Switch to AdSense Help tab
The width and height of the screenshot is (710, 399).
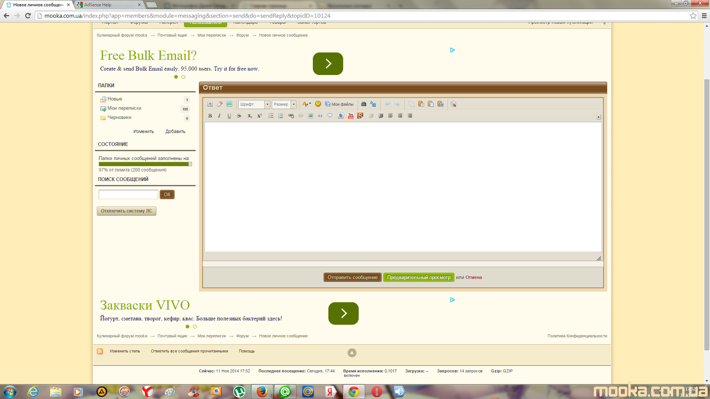tap(109, 5)
